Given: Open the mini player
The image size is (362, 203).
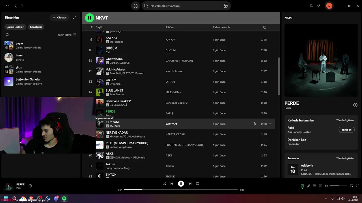Looking at the screenshot, I should [352, 186].
